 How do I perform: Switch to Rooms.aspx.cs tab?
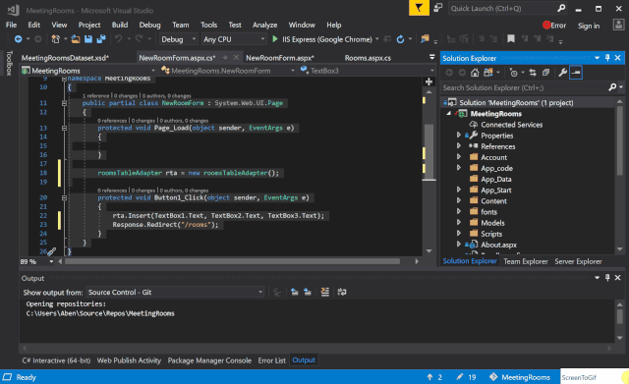click(x=368, y=58)
